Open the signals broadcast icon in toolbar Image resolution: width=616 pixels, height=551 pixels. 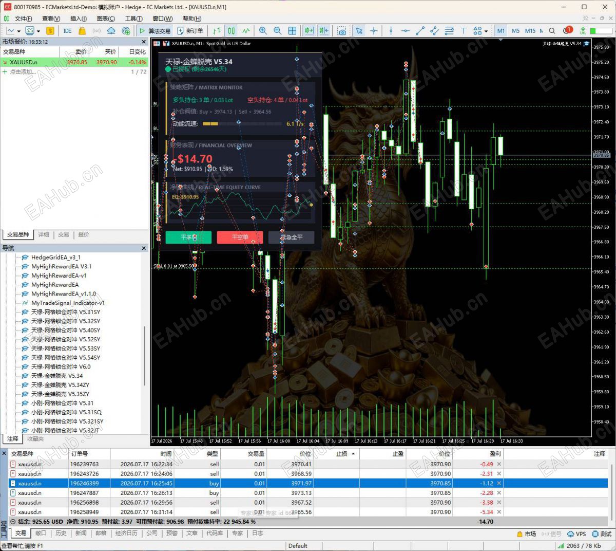click(97, 31)
